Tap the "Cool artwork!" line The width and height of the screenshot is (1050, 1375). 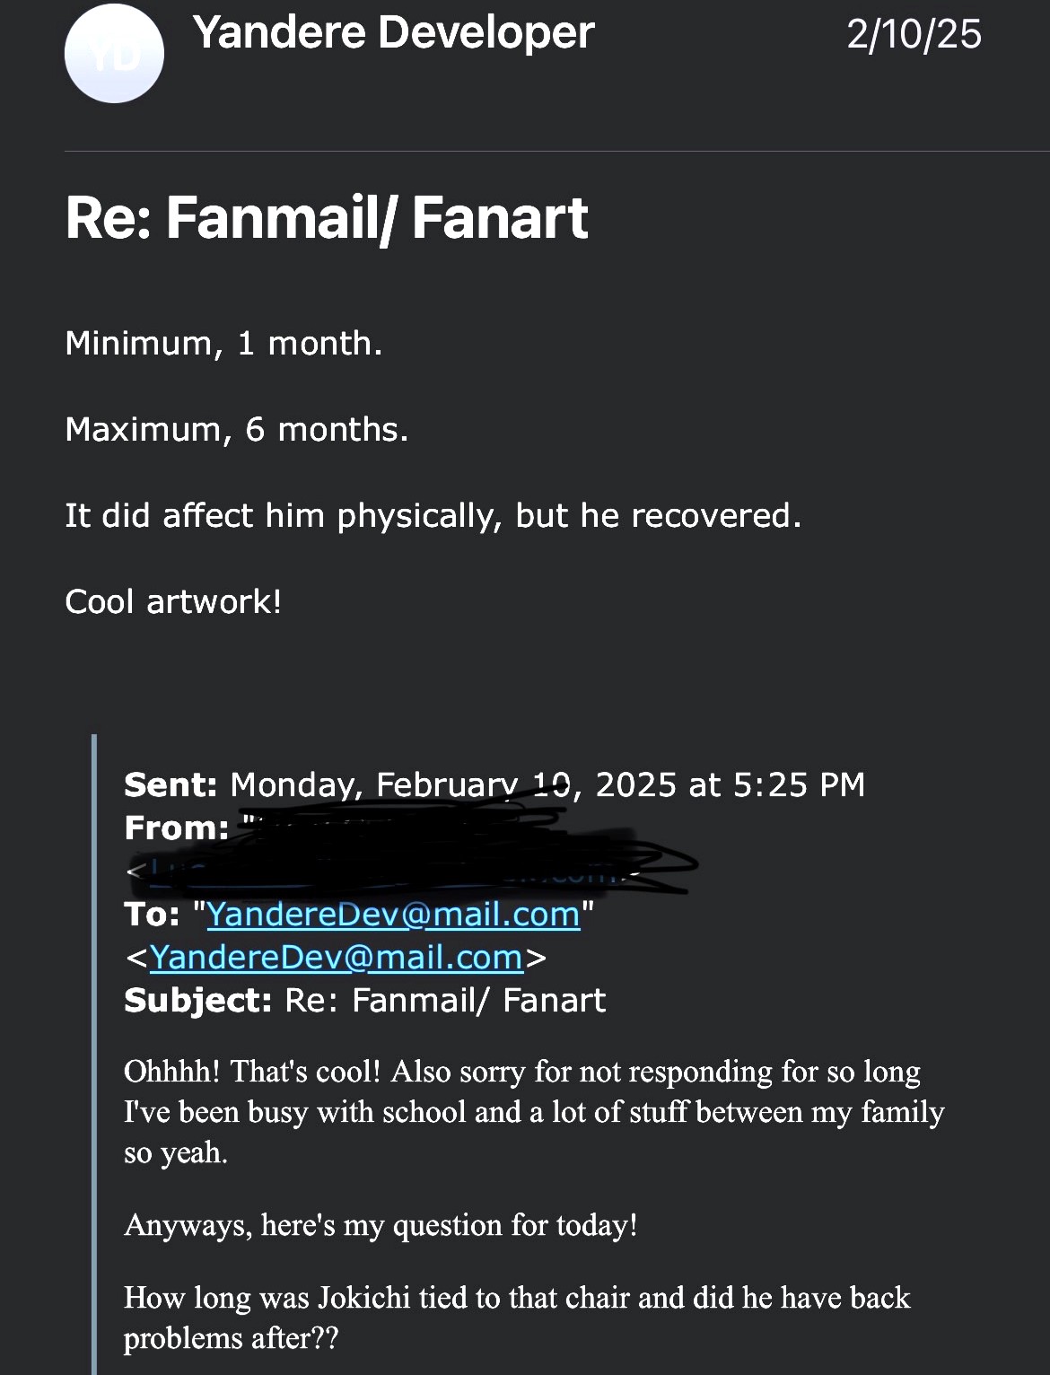pyautogui.click(x=173, y=601)
